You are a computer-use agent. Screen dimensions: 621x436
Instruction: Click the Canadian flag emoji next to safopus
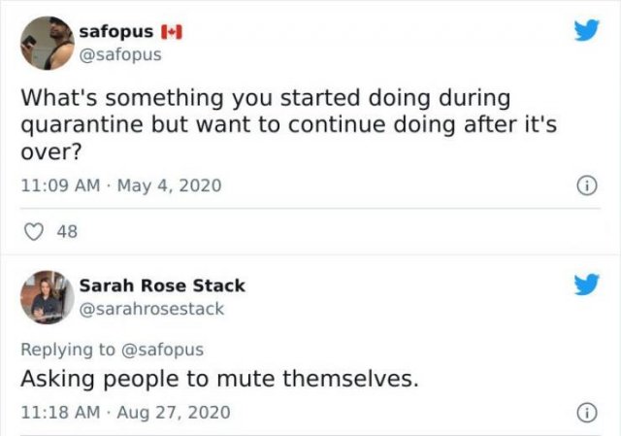[x=172, y=32]
